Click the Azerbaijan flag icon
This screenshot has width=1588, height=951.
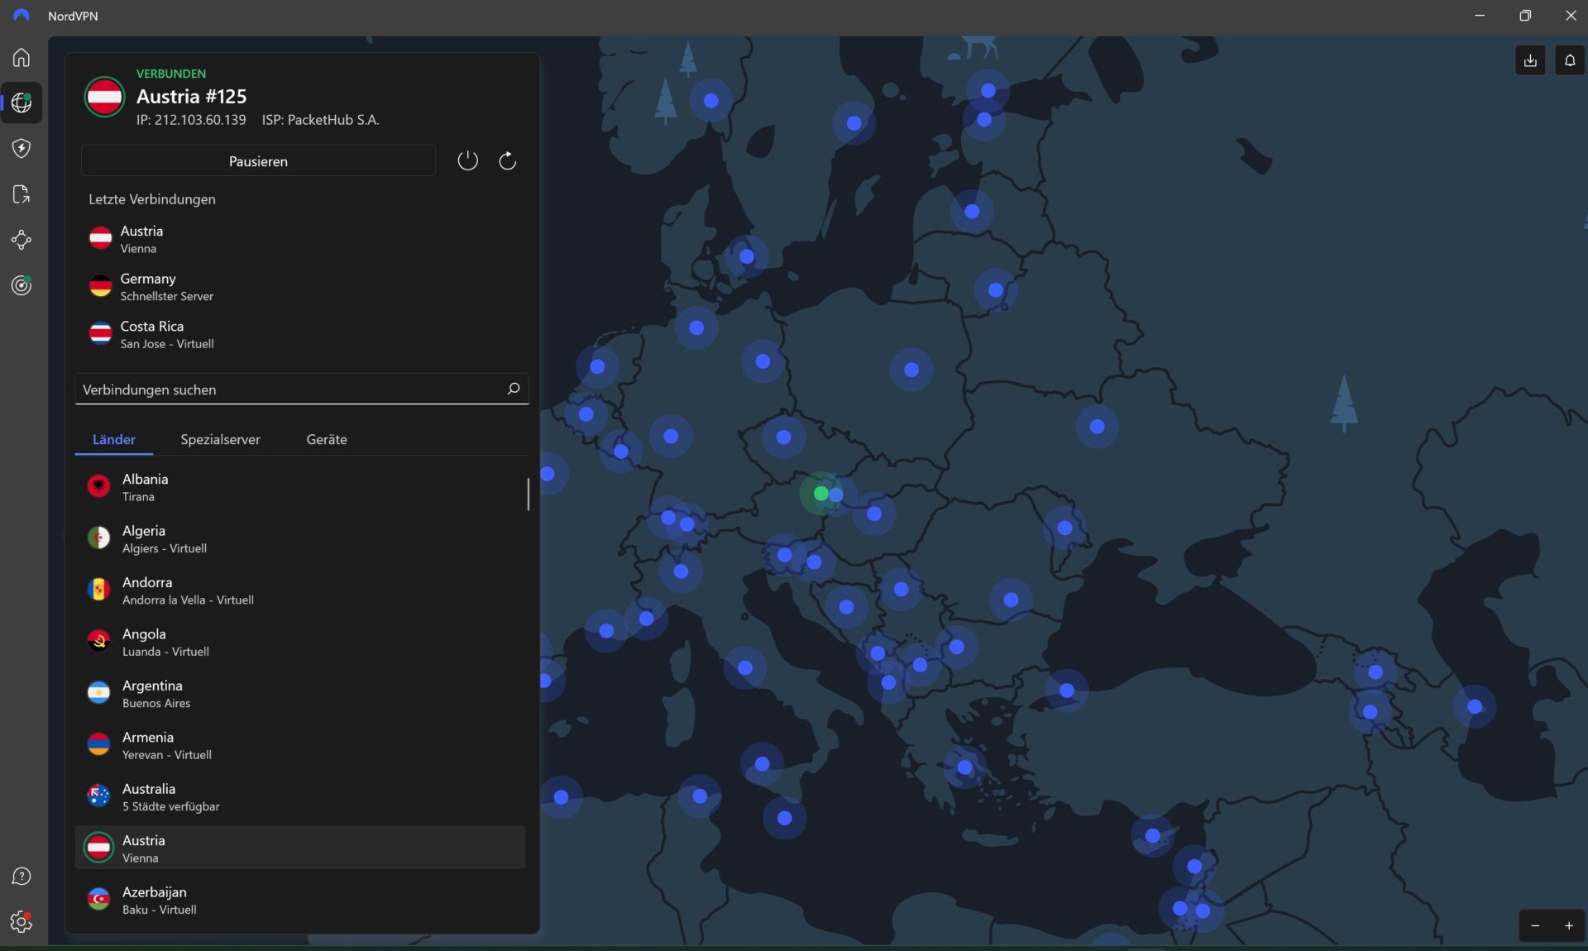click(98, 900)
